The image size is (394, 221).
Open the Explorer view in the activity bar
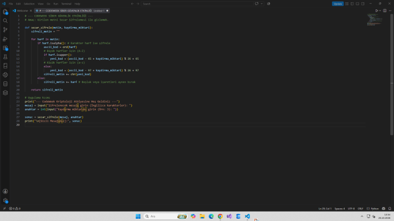pos(6,12)
